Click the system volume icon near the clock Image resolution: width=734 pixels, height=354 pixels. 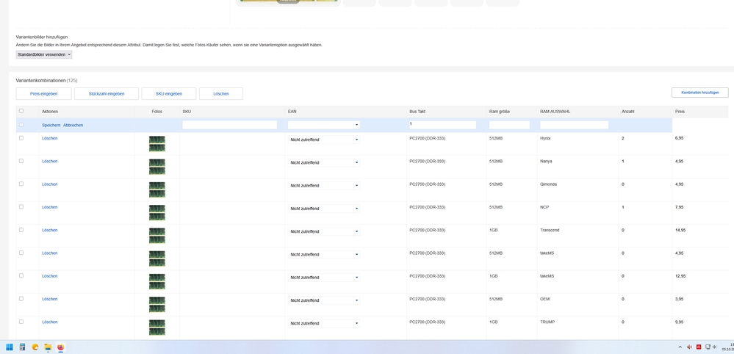pyautogui.click(x=715, y=347)
